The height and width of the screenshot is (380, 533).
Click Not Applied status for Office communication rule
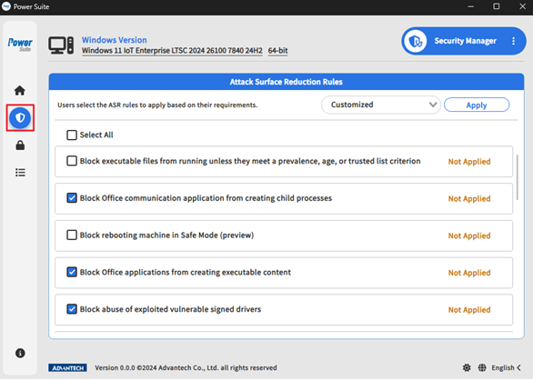coord(469,198)
